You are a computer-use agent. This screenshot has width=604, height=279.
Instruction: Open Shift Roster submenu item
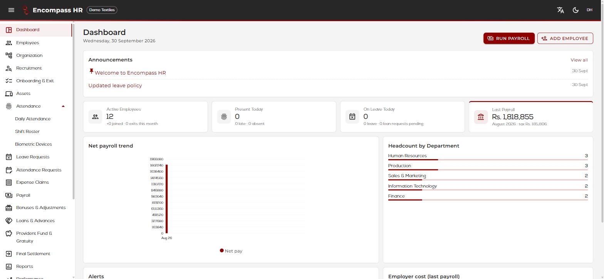click(x=27, y=132)
